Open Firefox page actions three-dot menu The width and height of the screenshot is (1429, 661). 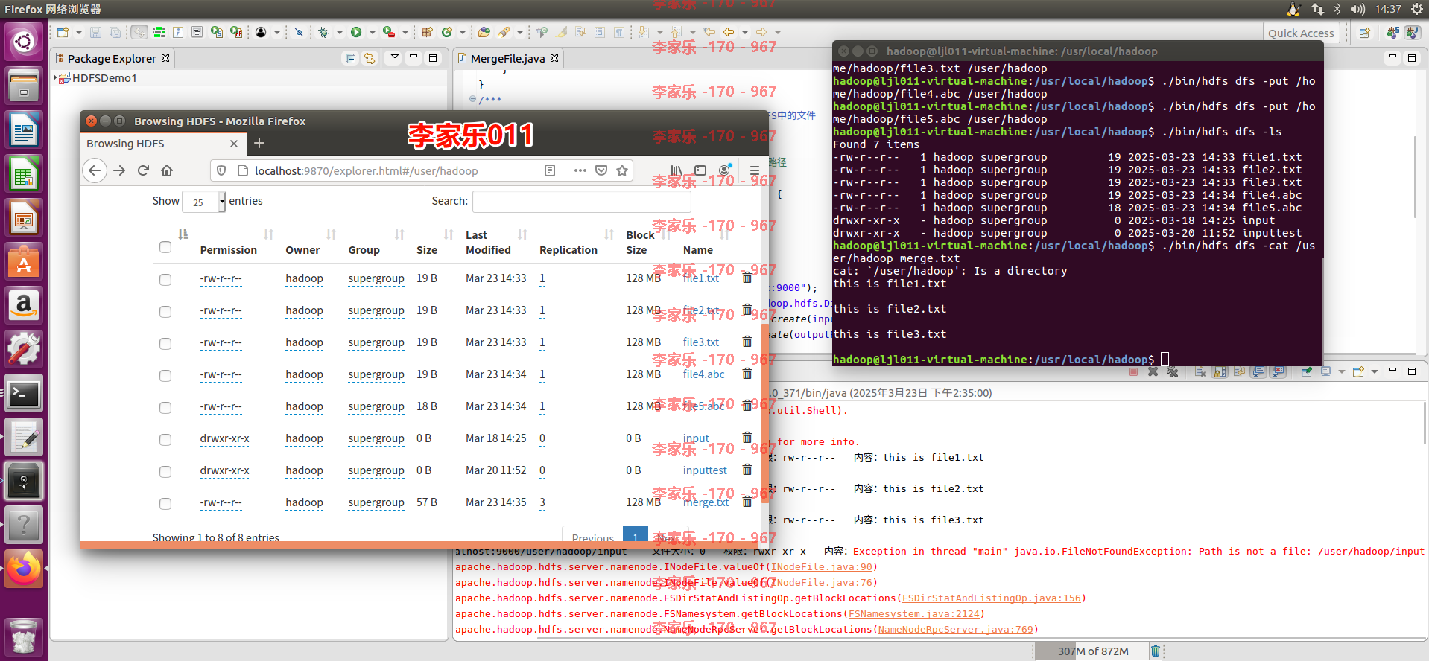point(580,170)
